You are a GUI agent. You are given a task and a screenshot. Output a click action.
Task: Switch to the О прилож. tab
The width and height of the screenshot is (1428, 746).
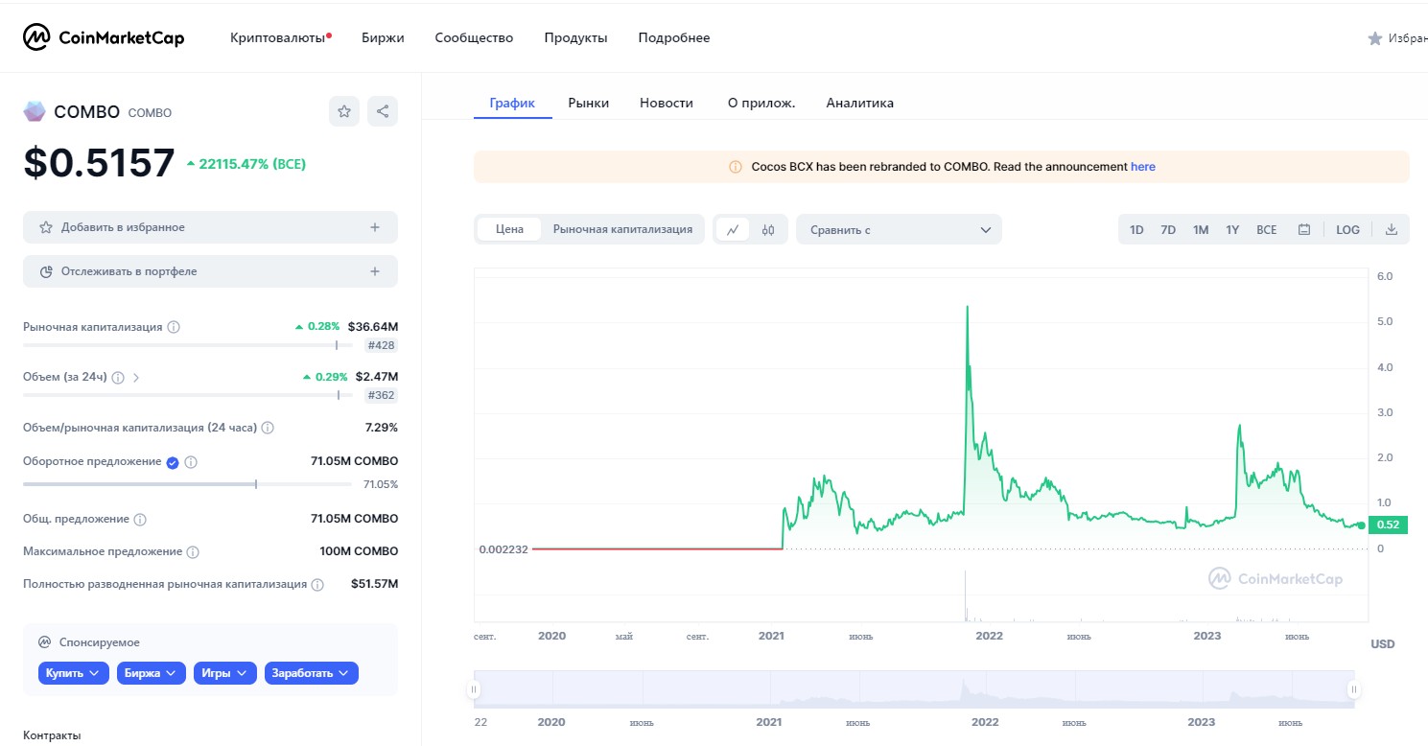tap(761, 103)
